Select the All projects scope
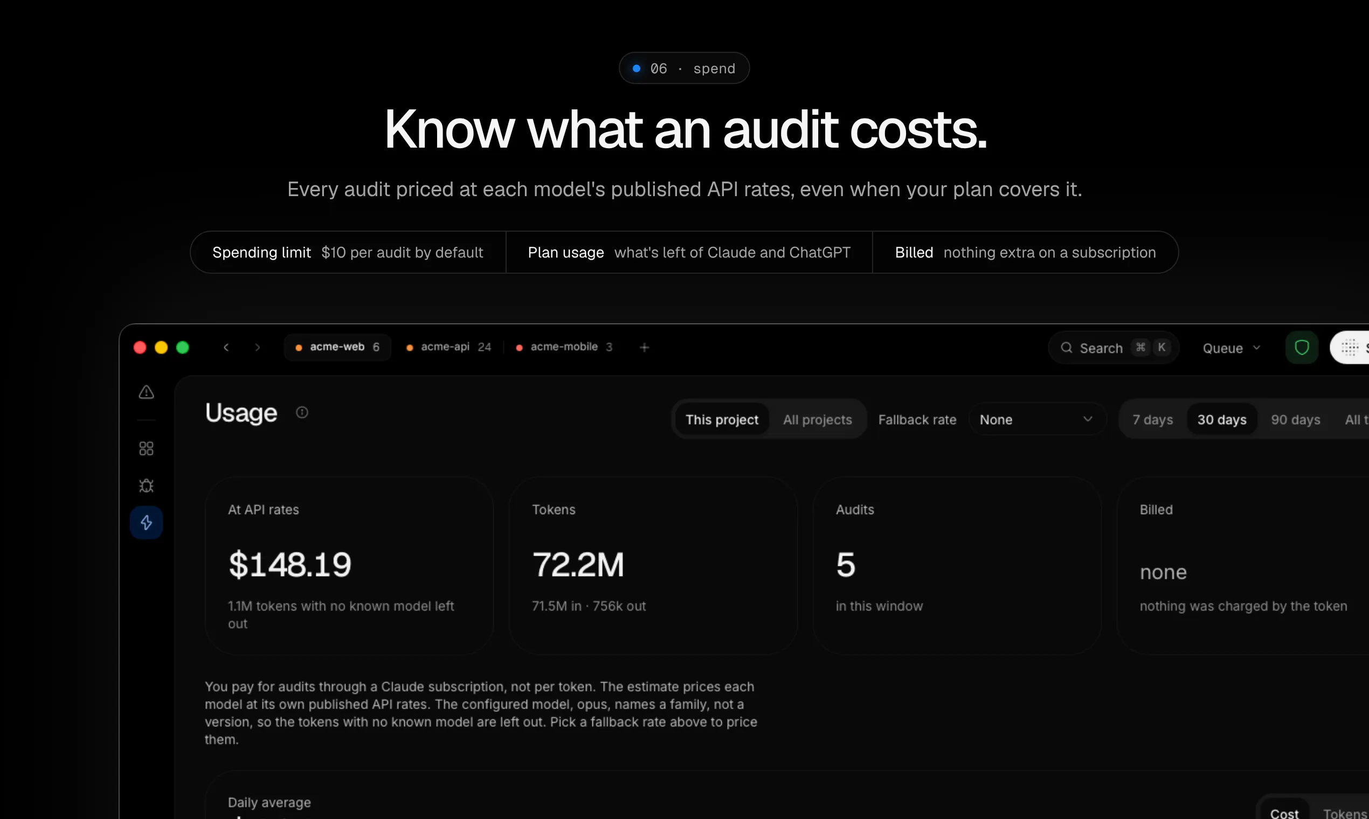This screenshot has height=819, width=1369. tap(818, 419)
